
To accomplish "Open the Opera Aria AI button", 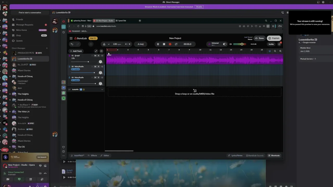I will pyautogui.click(x=280, y=26).
